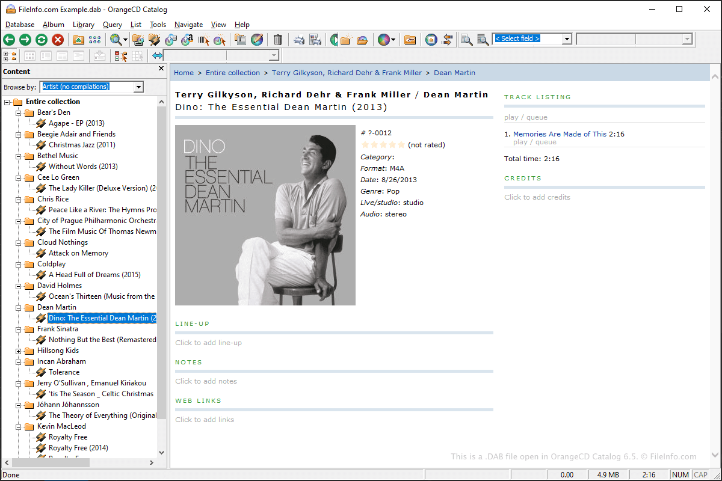Go back with the green left arrow
The width and height of the screenshot is (722, 481).
click(9, 40)
